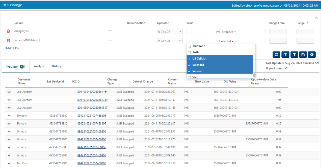Uncheck the US Cellular carrier option

pyautogui.click(x=189, y=59)
